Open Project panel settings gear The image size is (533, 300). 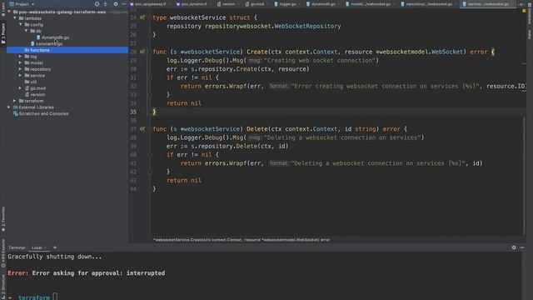[x=116, y=4]
